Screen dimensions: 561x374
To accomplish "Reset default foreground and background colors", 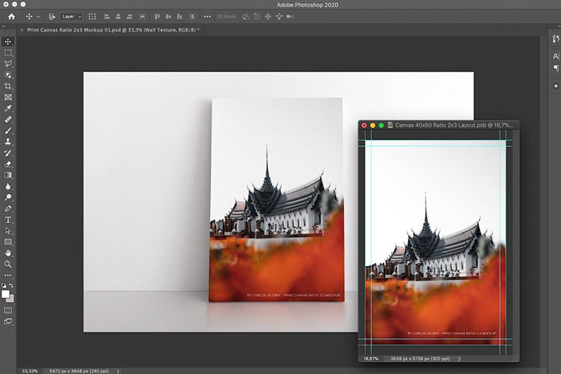I will (x=4, y=286).
